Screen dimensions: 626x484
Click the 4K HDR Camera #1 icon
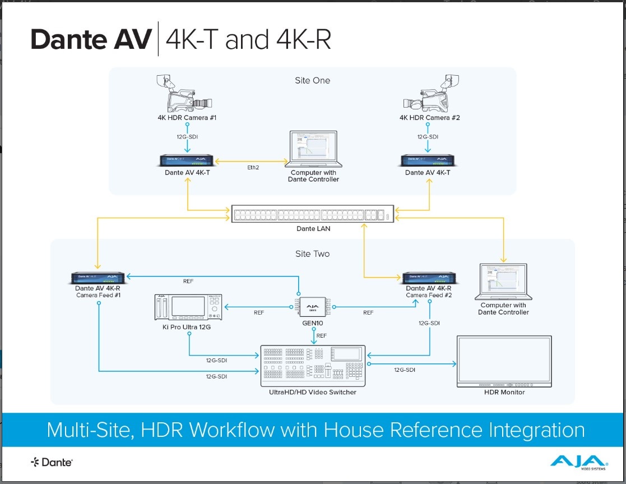[184, 93]
